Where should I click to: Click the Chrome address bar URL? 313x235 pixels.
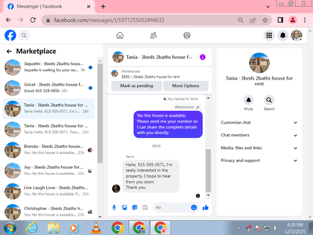point(110,20)
